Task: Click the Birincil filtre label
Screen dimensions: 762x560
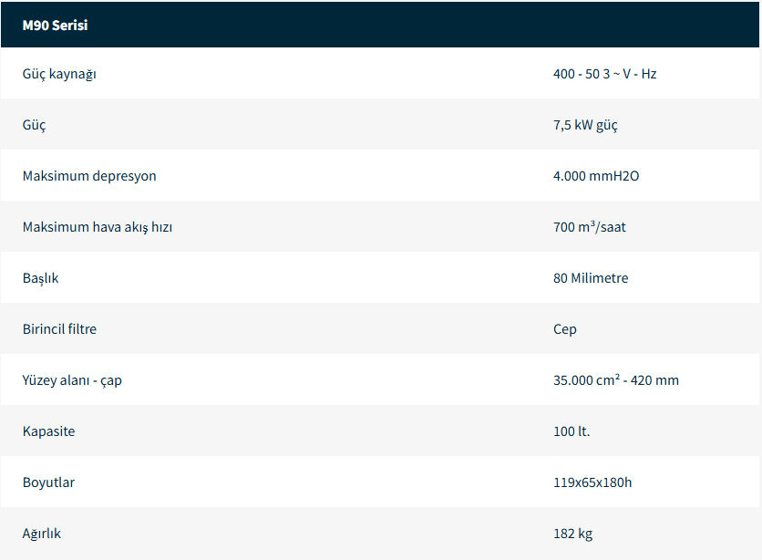Action: 59,329
